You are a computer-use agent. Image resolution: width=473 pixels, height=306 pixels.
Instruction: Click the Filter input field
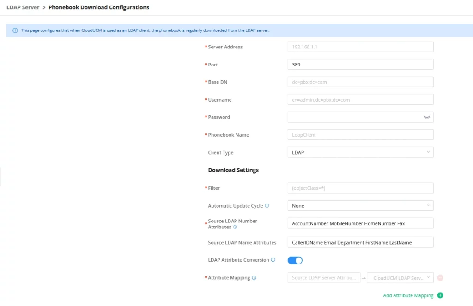point(360,188)
